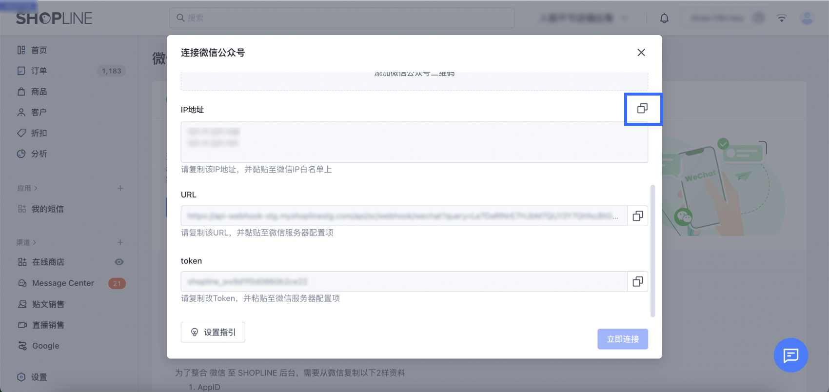829x392 pixels.
Task: Open 商品 in sidebar
Action: (x=39, y=92)
